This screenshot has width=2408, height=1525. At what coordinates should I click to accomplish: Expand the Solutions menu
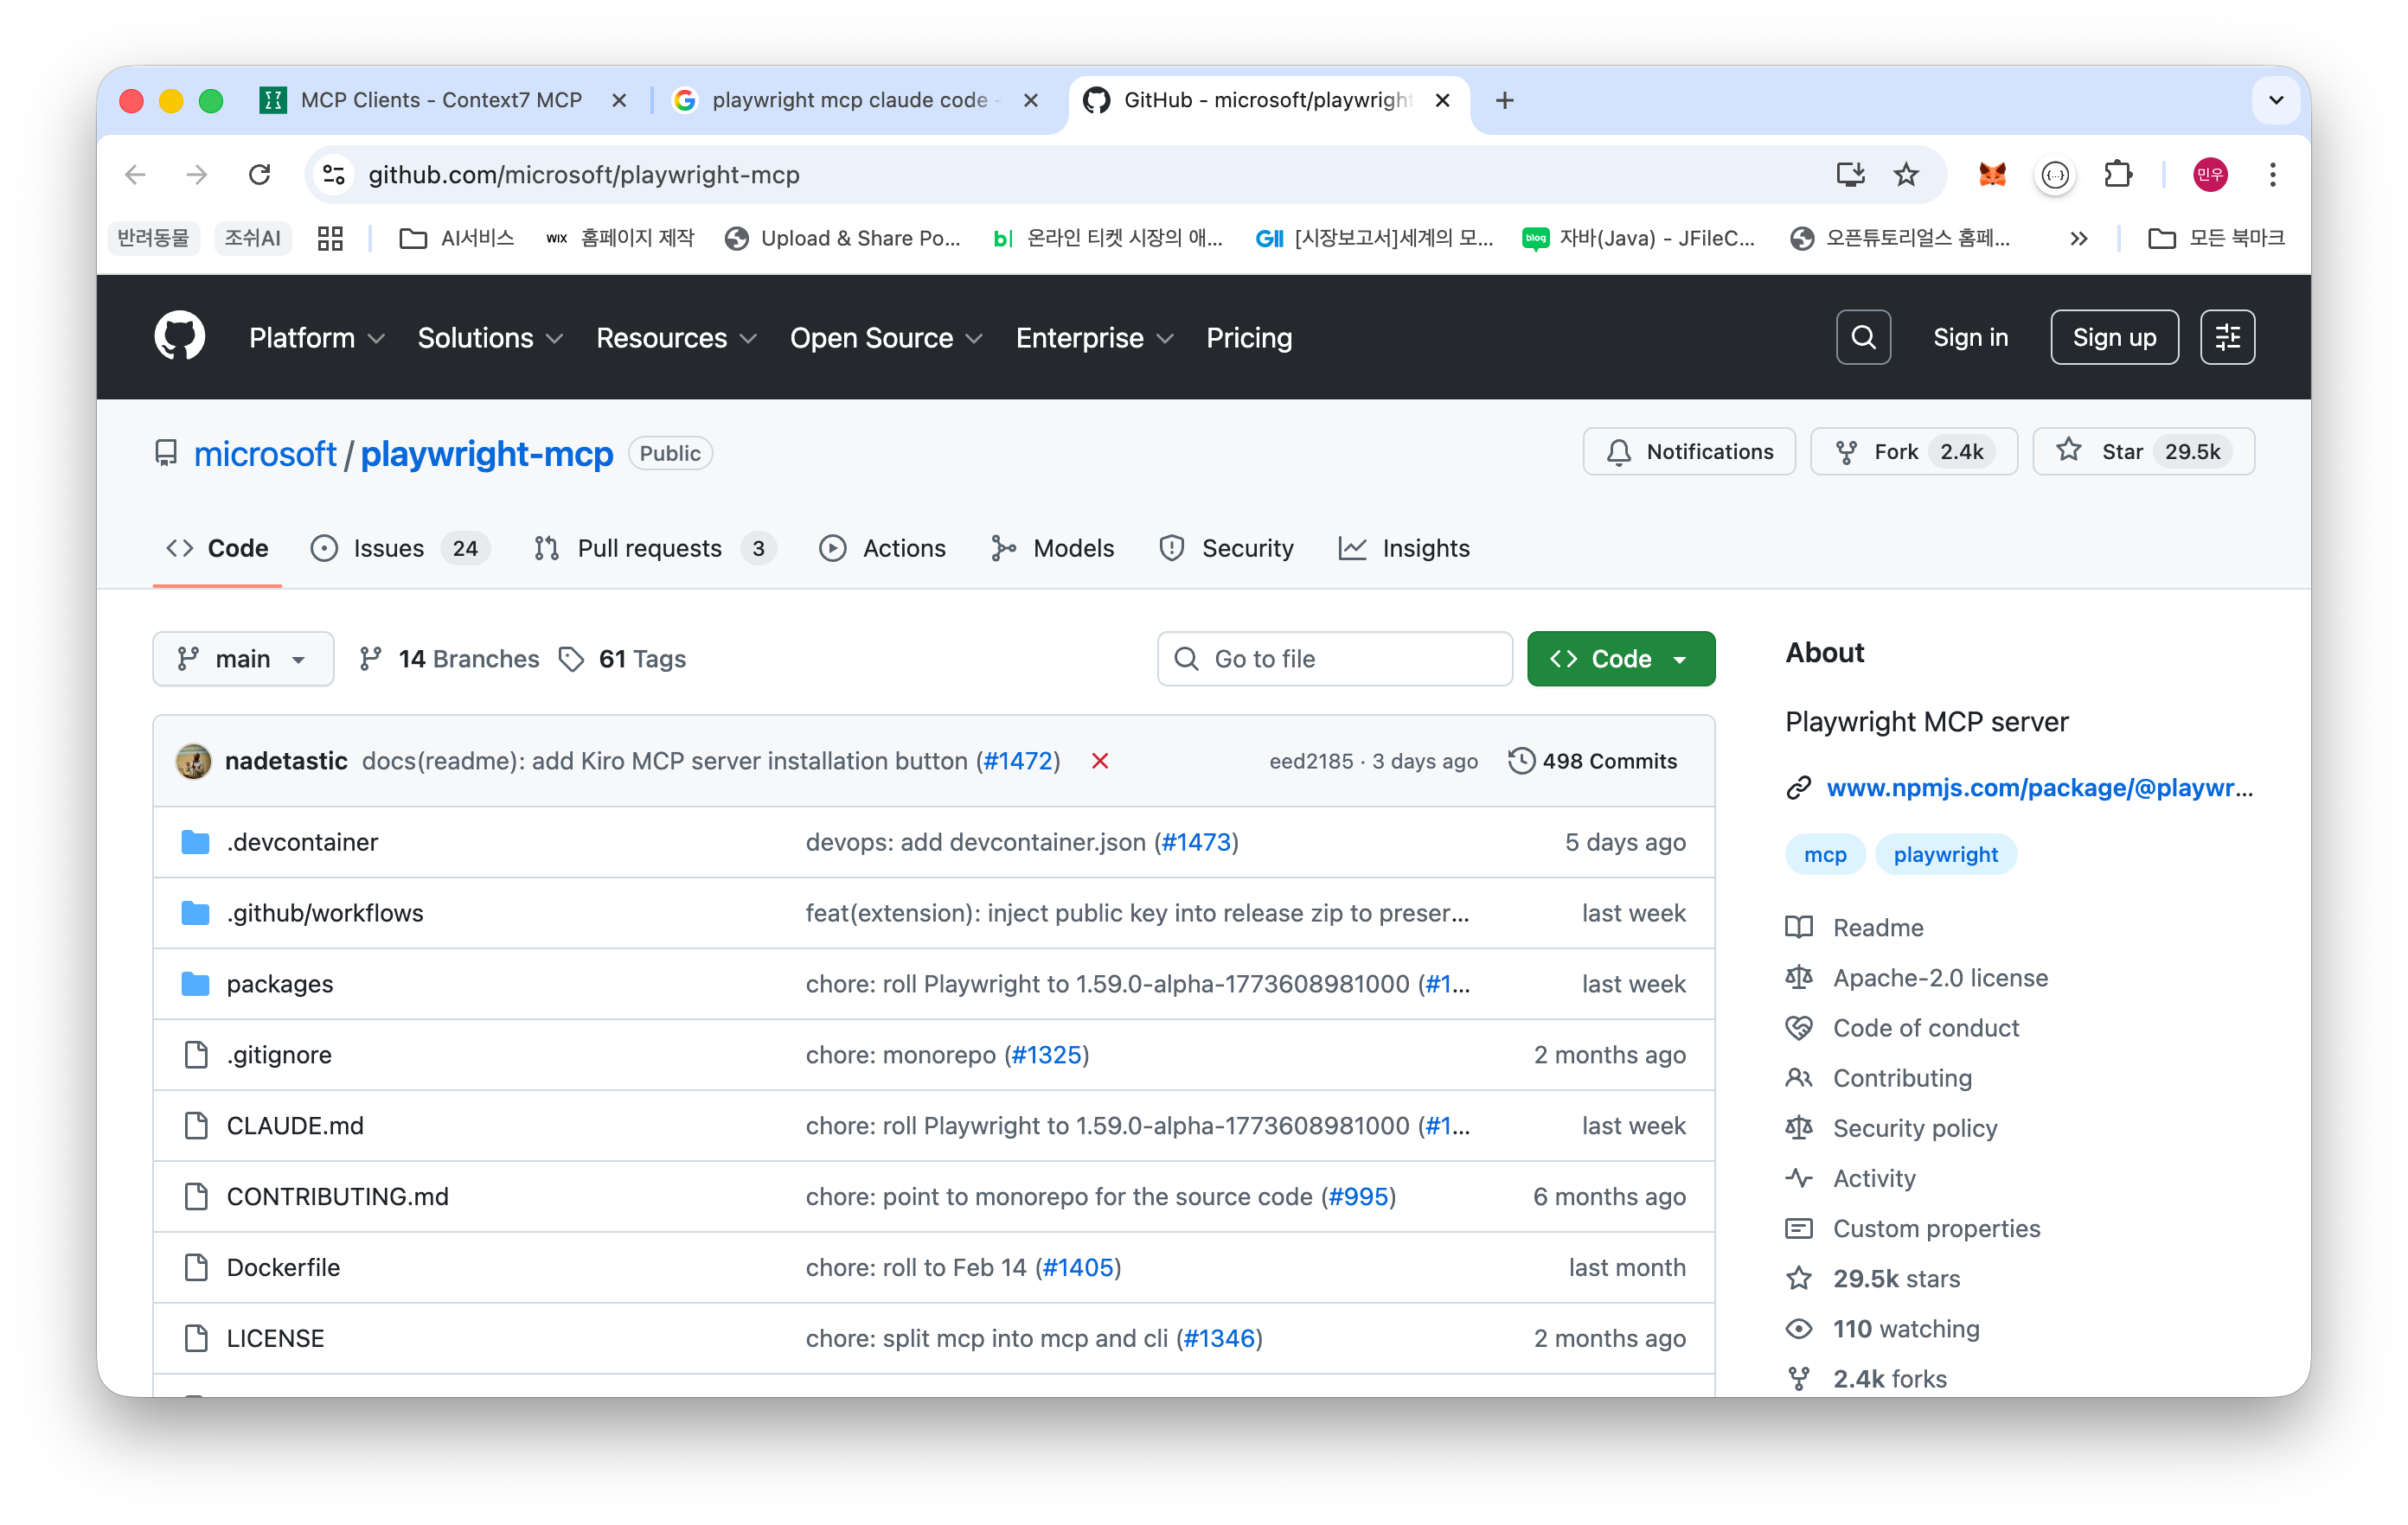pos(490,338)
